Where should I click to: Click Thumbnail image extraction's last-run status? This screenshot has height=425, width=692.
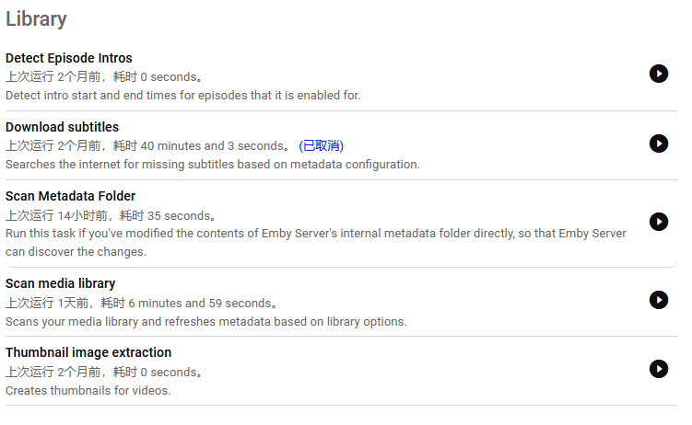pos(104,373)
